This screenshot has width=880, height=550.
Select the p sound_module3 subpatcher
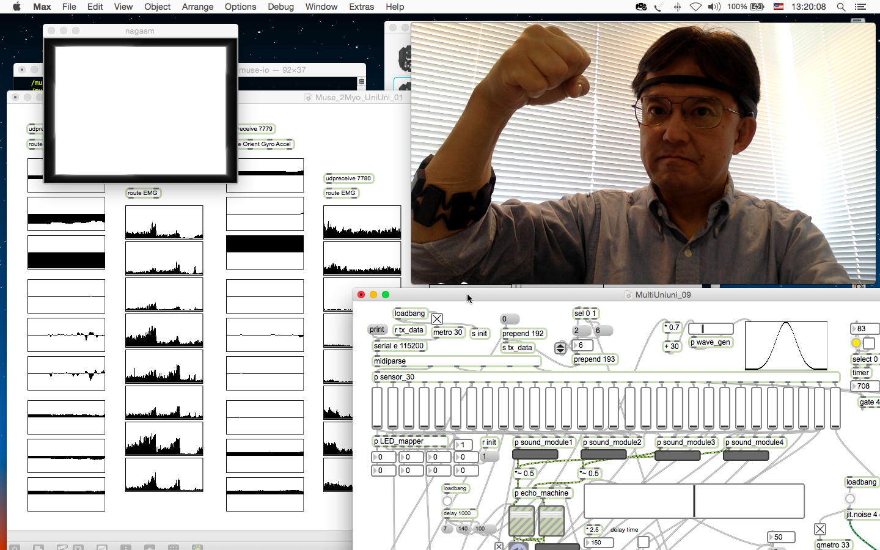click(x=686, y=442)
